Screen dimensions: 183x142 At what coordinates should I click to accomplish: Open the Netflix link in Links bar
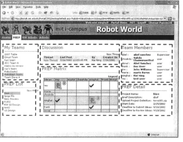pyautogui.click(x=115, y=13)
